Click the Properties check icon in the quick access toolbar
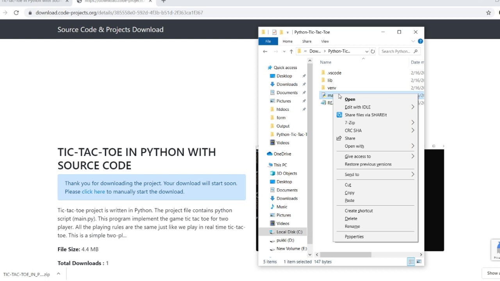 click(x=274, y=32)
